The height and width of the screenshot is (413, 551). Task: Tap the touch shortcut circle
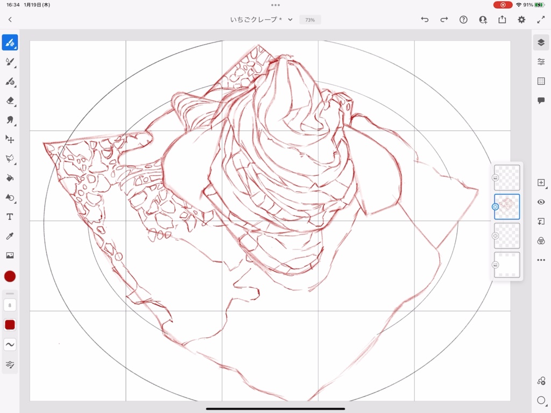pos(541,400)
